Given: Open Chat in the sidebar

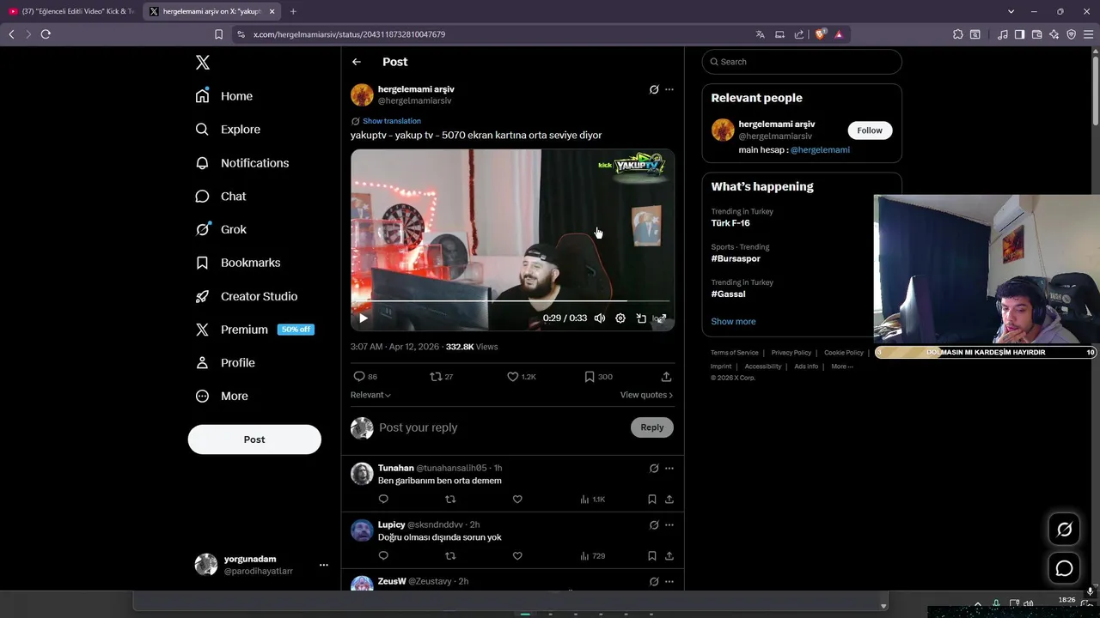Looking at the screenshot, I should (221, 197).
